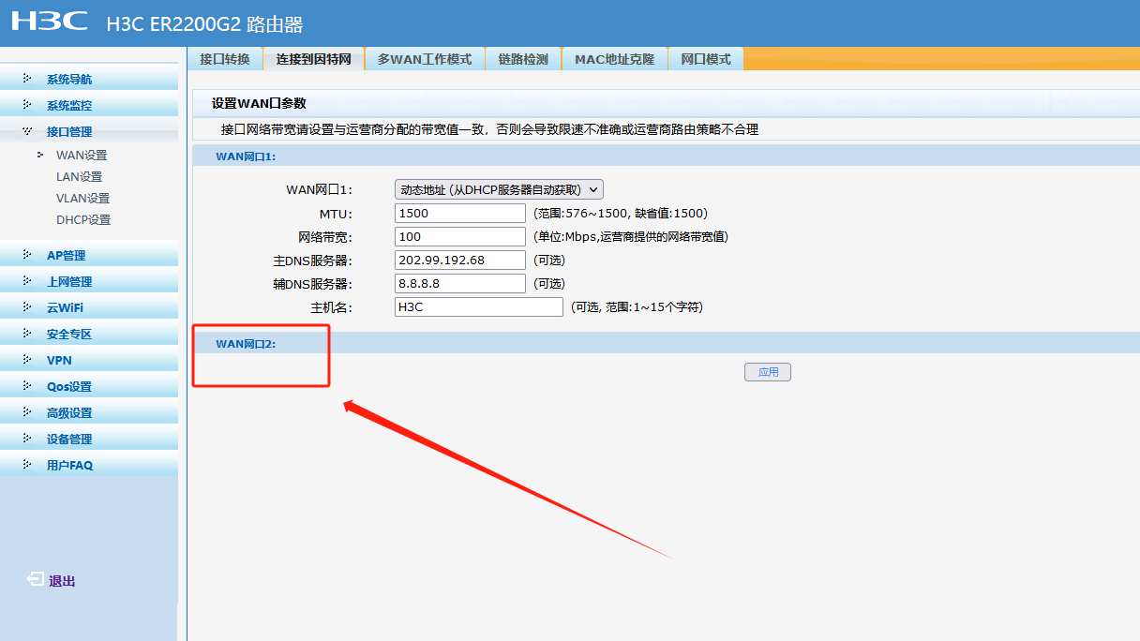Open the 多WAN工作模式 tab
Screen dimensions: 1140x641
425,59
